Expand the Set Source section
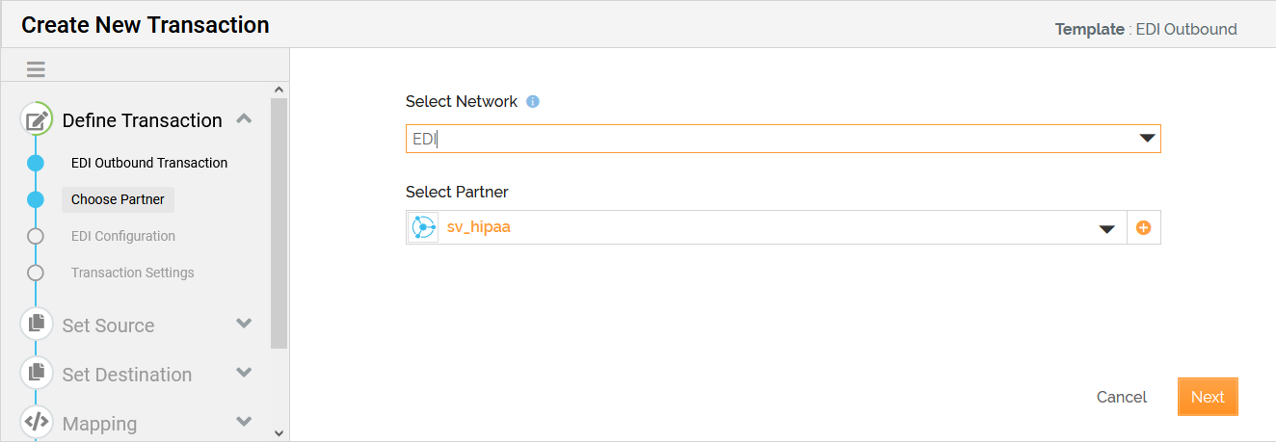This screenshot has height=442, width=1276. (x=244, y=324)
